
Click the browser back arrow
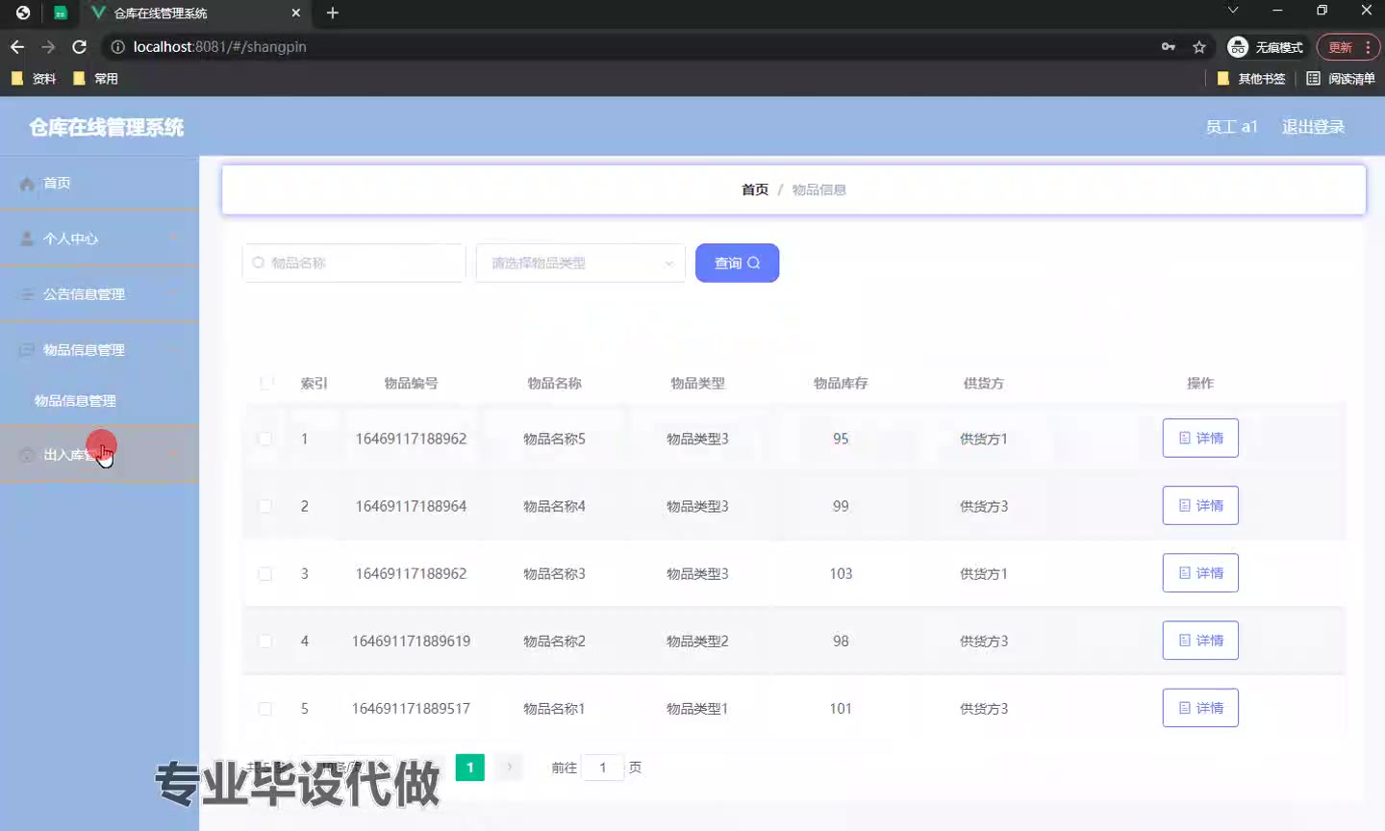tap(17, 47)
